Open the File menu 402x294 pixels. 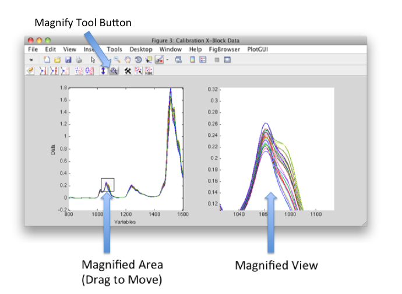click(x=33, y=50)
